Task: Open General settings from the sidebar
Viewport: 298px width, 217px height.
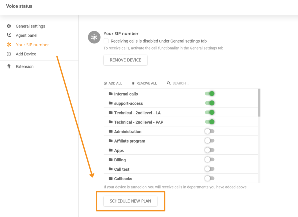Action: [x=30, y=26]
